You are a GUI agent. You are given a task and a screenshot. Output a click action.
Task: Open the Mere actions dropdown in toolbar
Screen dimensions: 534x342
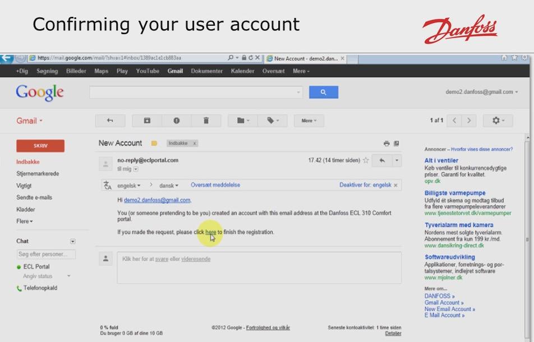pos(309,121)
